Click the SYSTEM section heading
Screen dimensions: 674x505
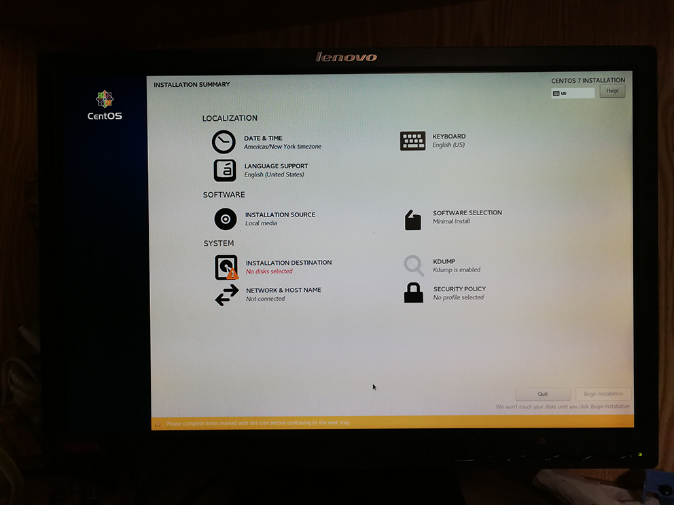pyautogui.click(x=218, y=243)
